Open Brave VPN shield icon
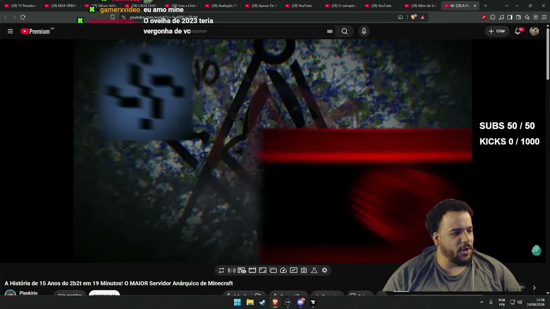550x309 pixels. pos(535,17)
